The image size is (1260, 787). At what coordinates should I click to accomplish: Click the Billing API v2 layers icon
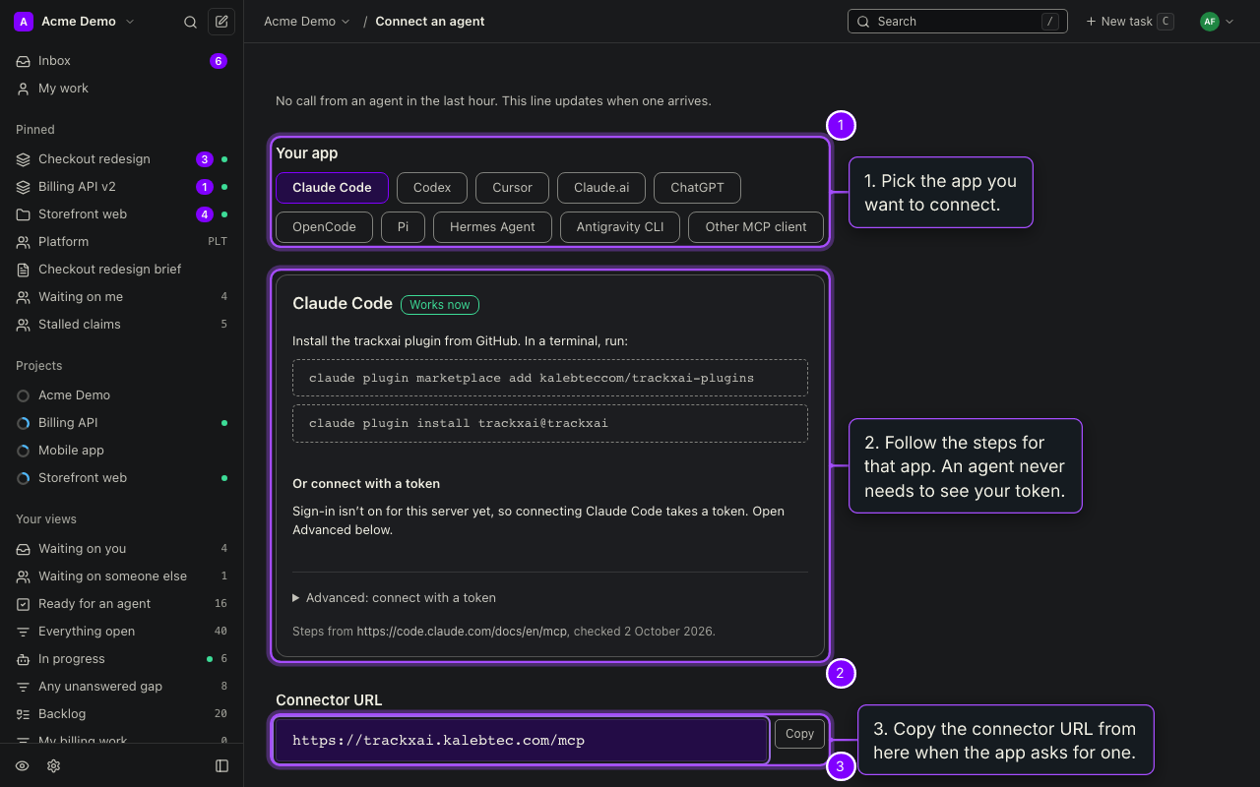pyautogui.click(x=23, y=187)
